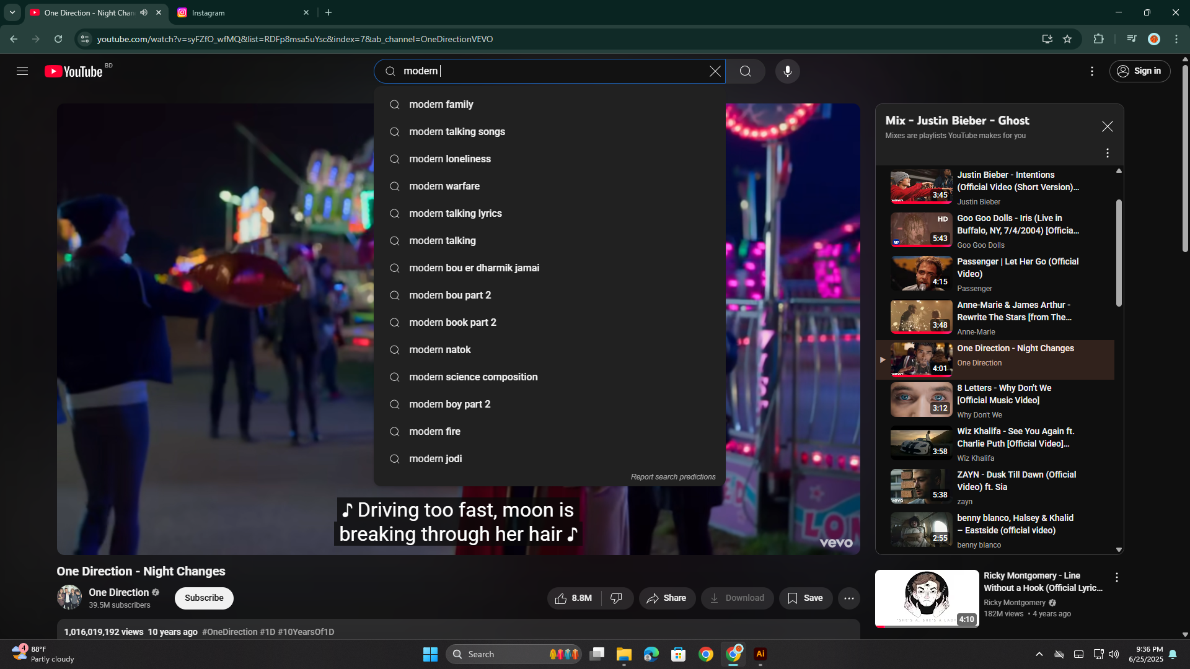Open Chrome three-dot menu
Image resolution: width=1190 pixels, height=669 pixels.
(1176, 39)
